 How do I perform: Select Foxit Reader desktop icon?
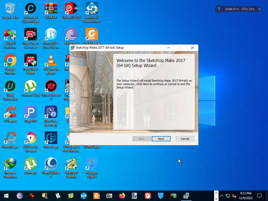(x=92, y=36)
